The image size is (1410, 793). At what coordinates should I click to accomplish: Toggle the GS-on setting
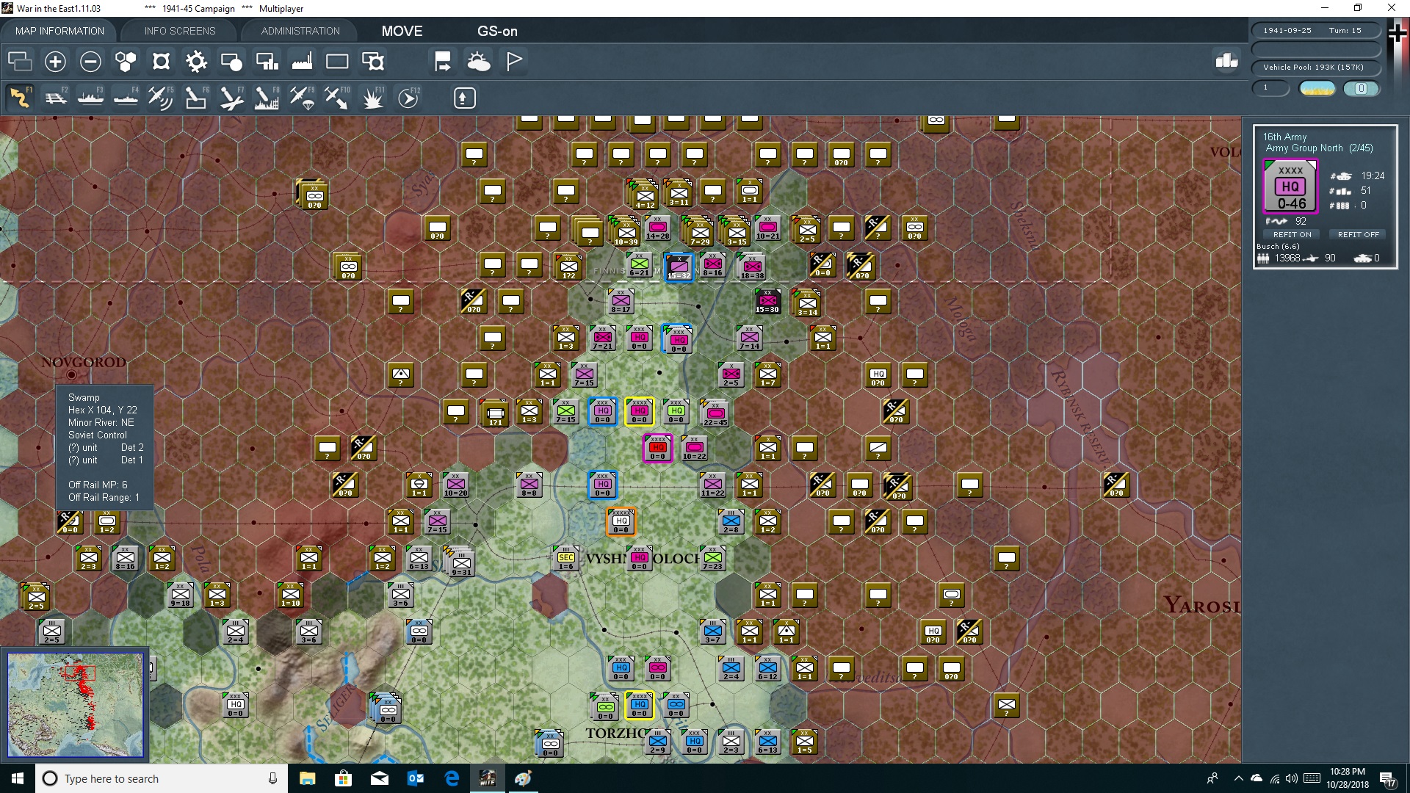tap(498, 31)
